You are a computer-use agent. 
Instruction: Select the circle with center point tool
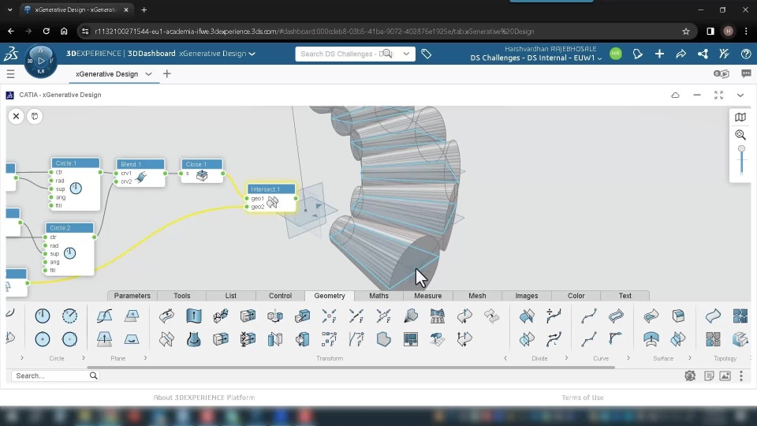[x=43, y=339]
